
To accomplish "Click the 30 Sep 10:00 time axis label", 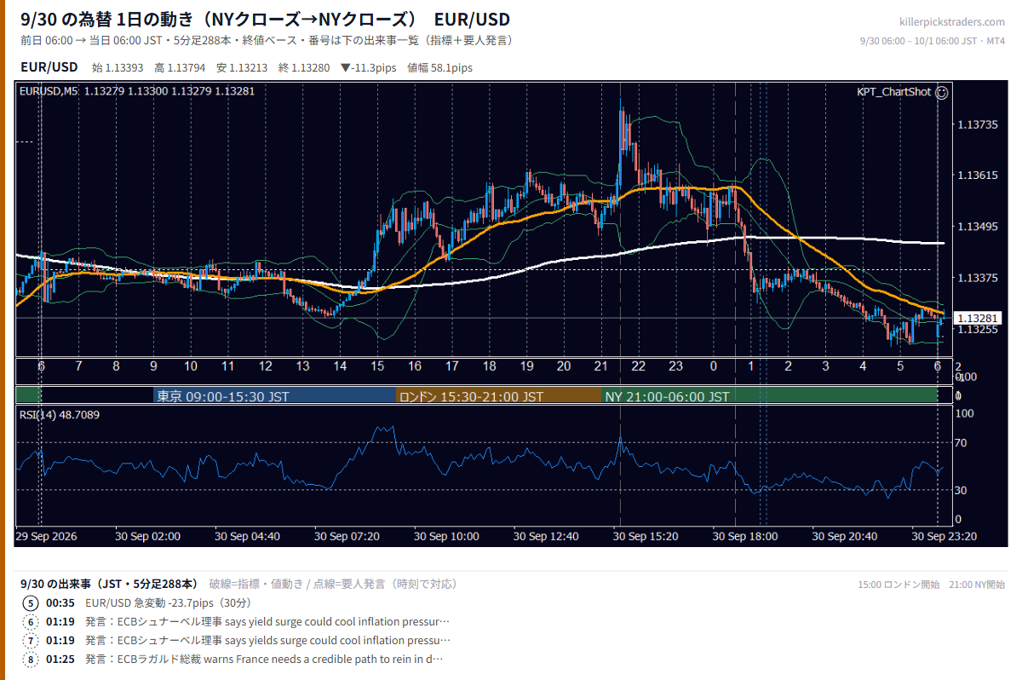I will 447,537.
